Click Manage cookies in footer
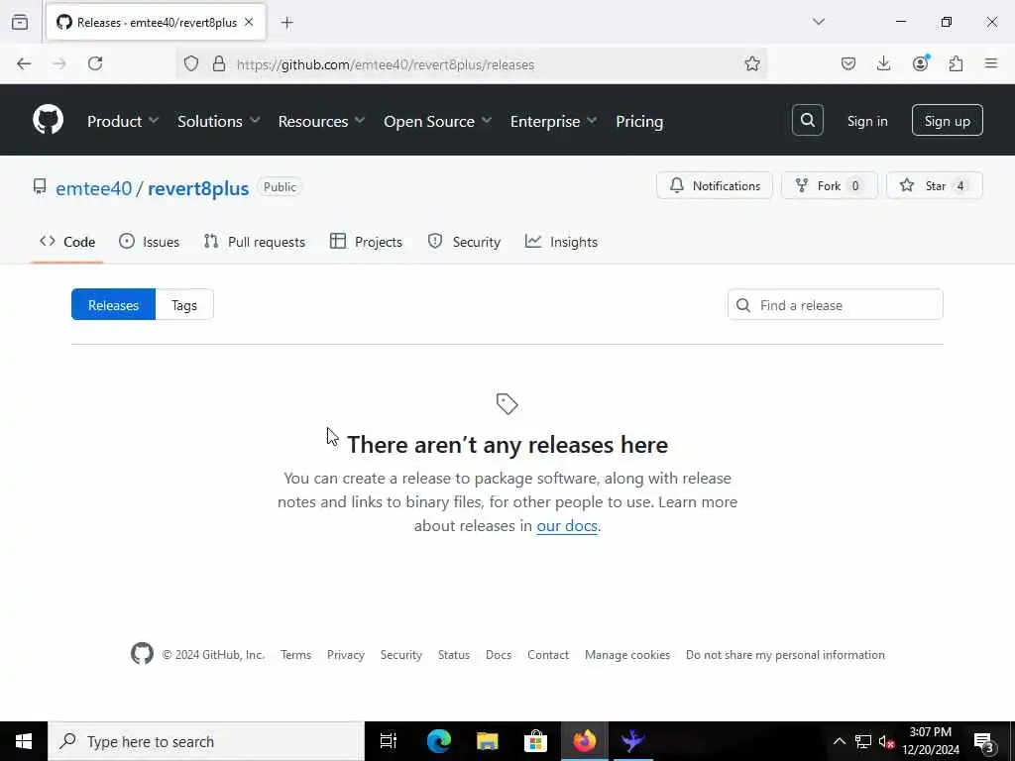Viewport: 1015px width, 761px height. click(627, 655)
